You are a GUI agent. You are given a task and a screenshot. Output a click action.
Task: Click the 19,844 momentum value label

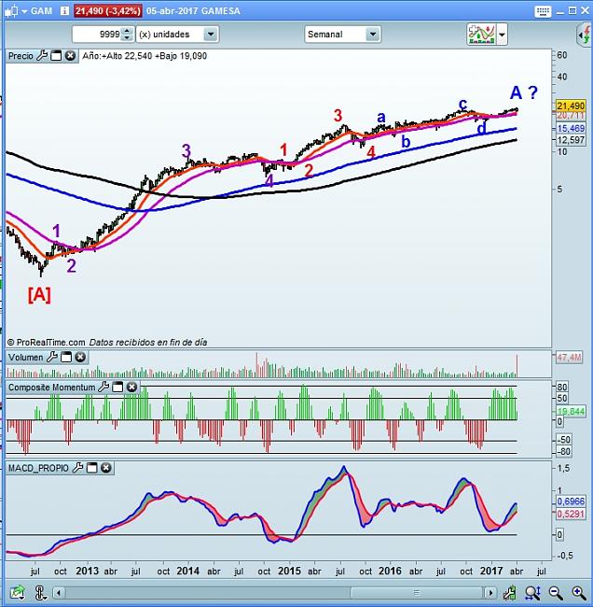(571, 411)
